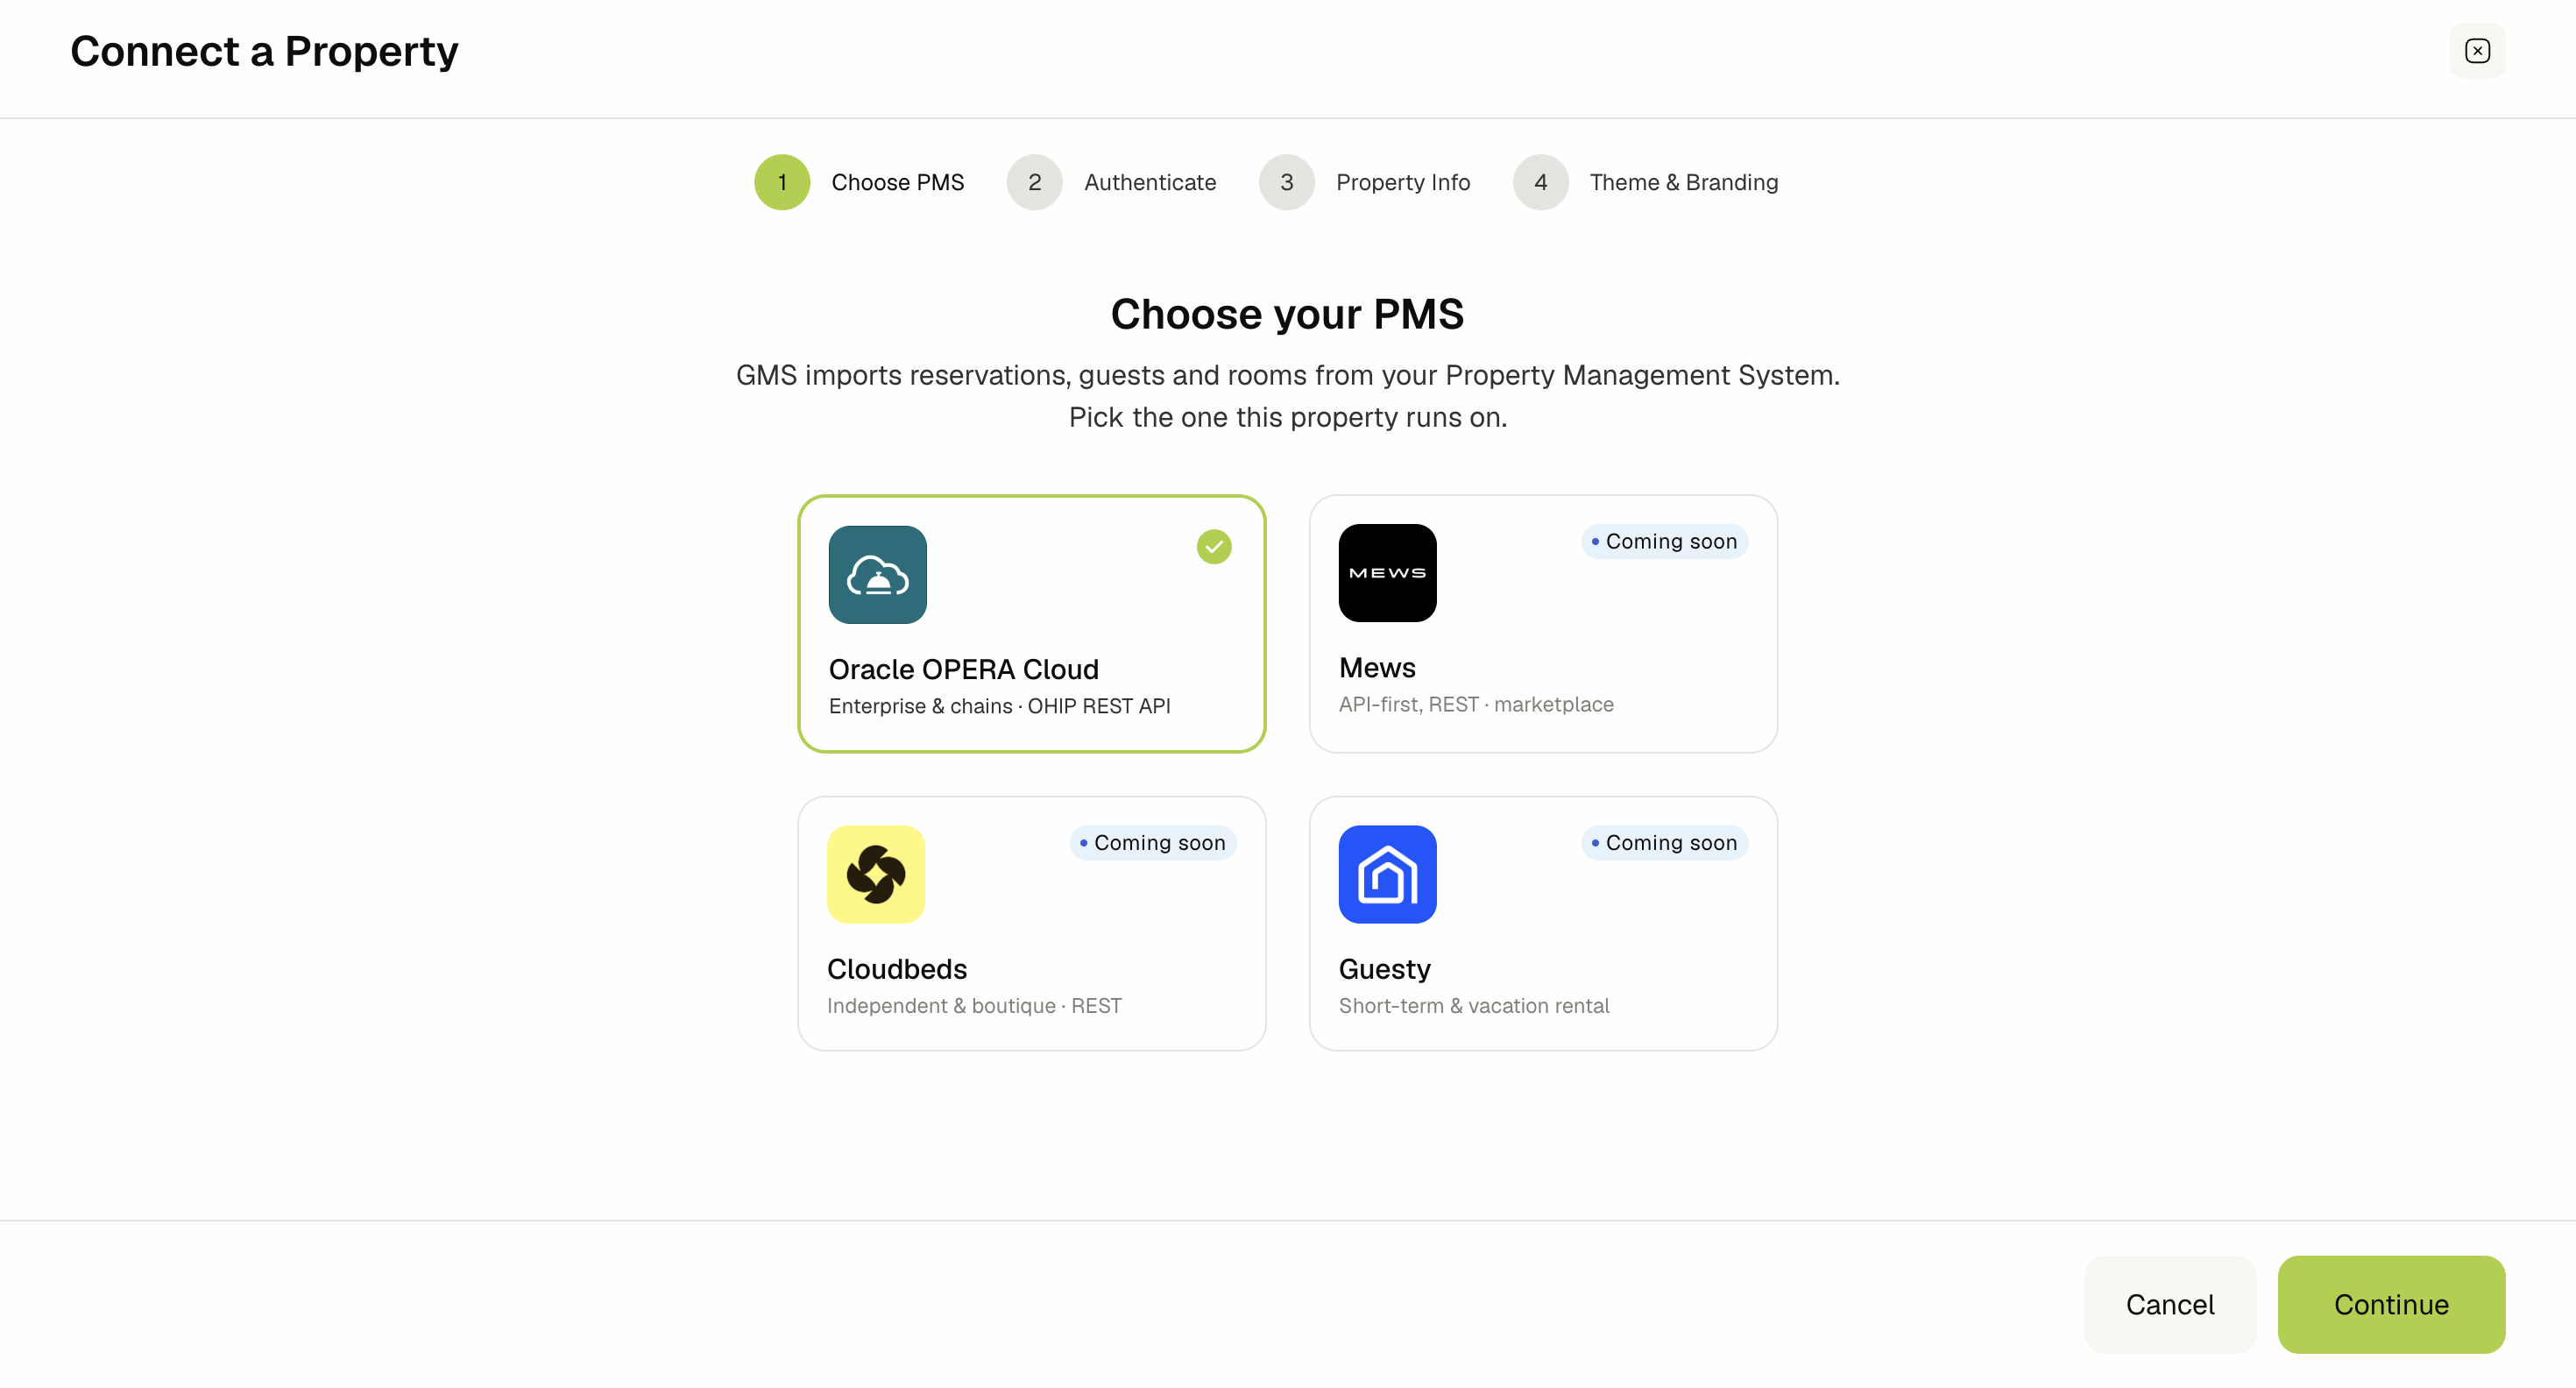This screenshot has height=1388, width=2576.
Task: Click the Cancel button
Action: (x=2169, y=1304)
